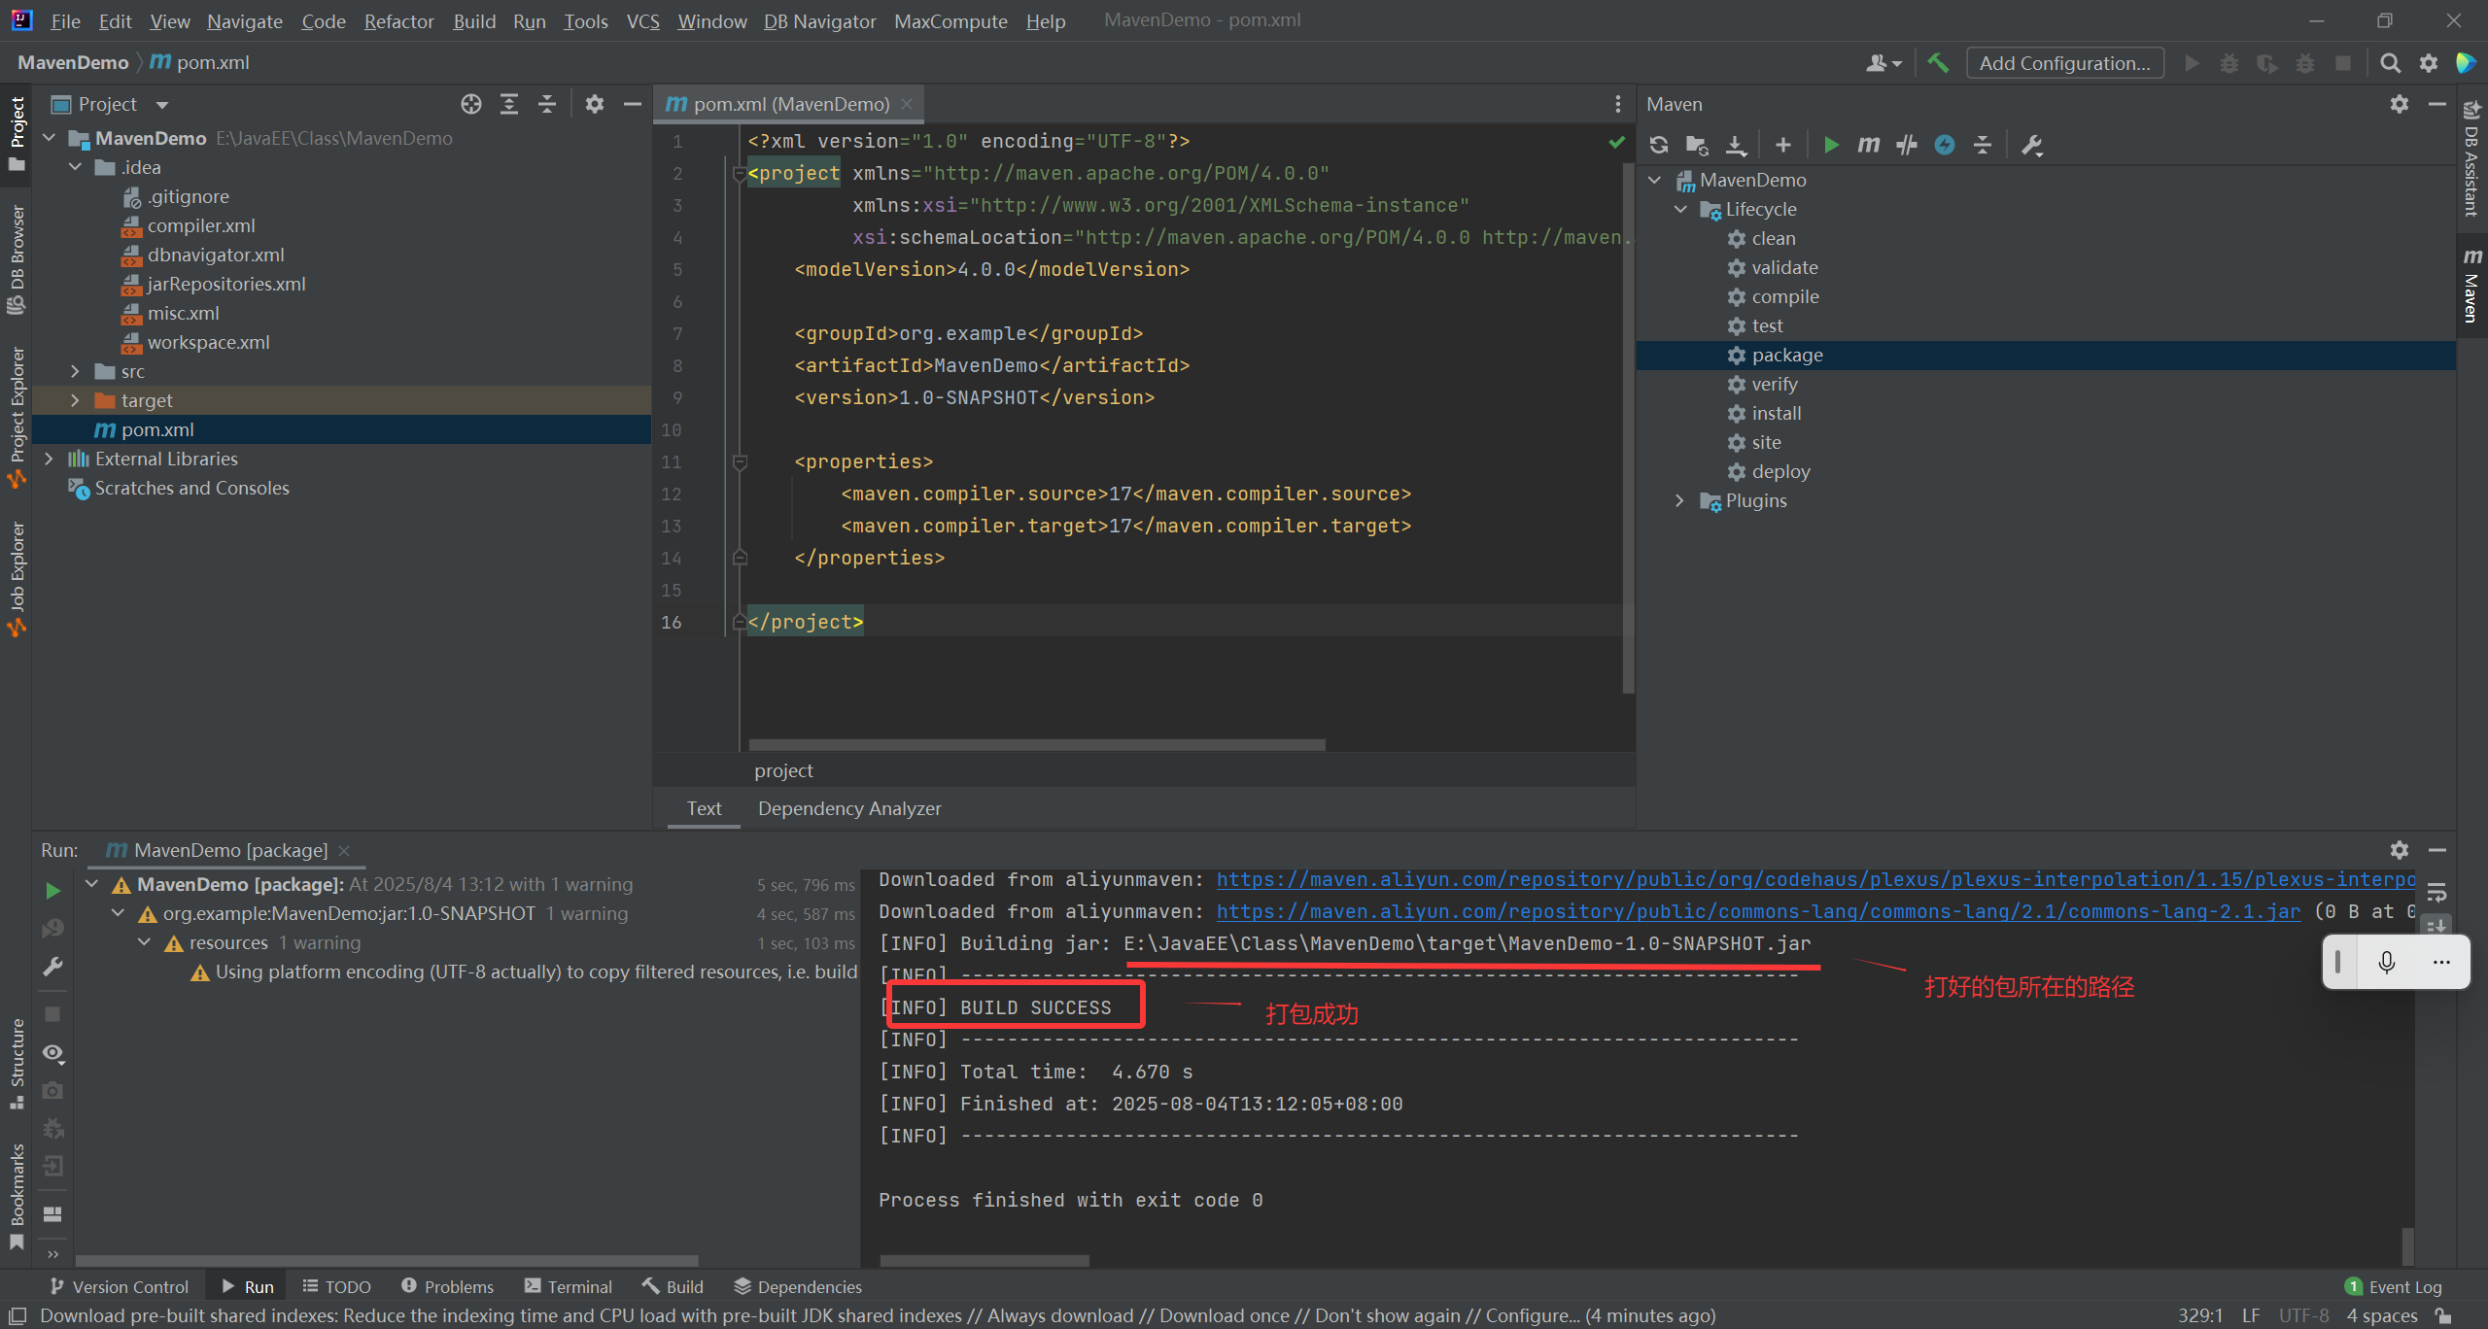This screenshot has height=1329, width=2488.
Task: Toggle Skip Tests mode in Maven toolbar
Action: tap(1906, 145)
